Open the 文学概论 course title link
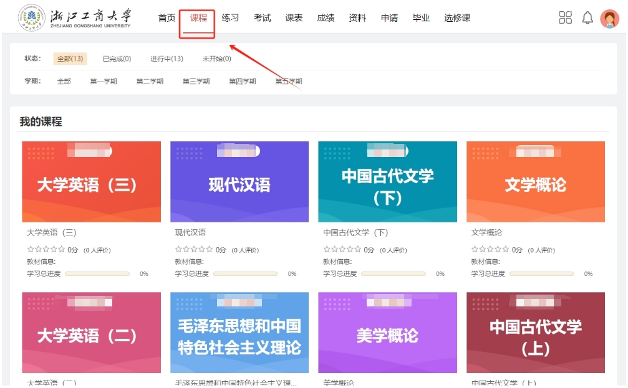The image size is (628, 388). tap(486, 233)
